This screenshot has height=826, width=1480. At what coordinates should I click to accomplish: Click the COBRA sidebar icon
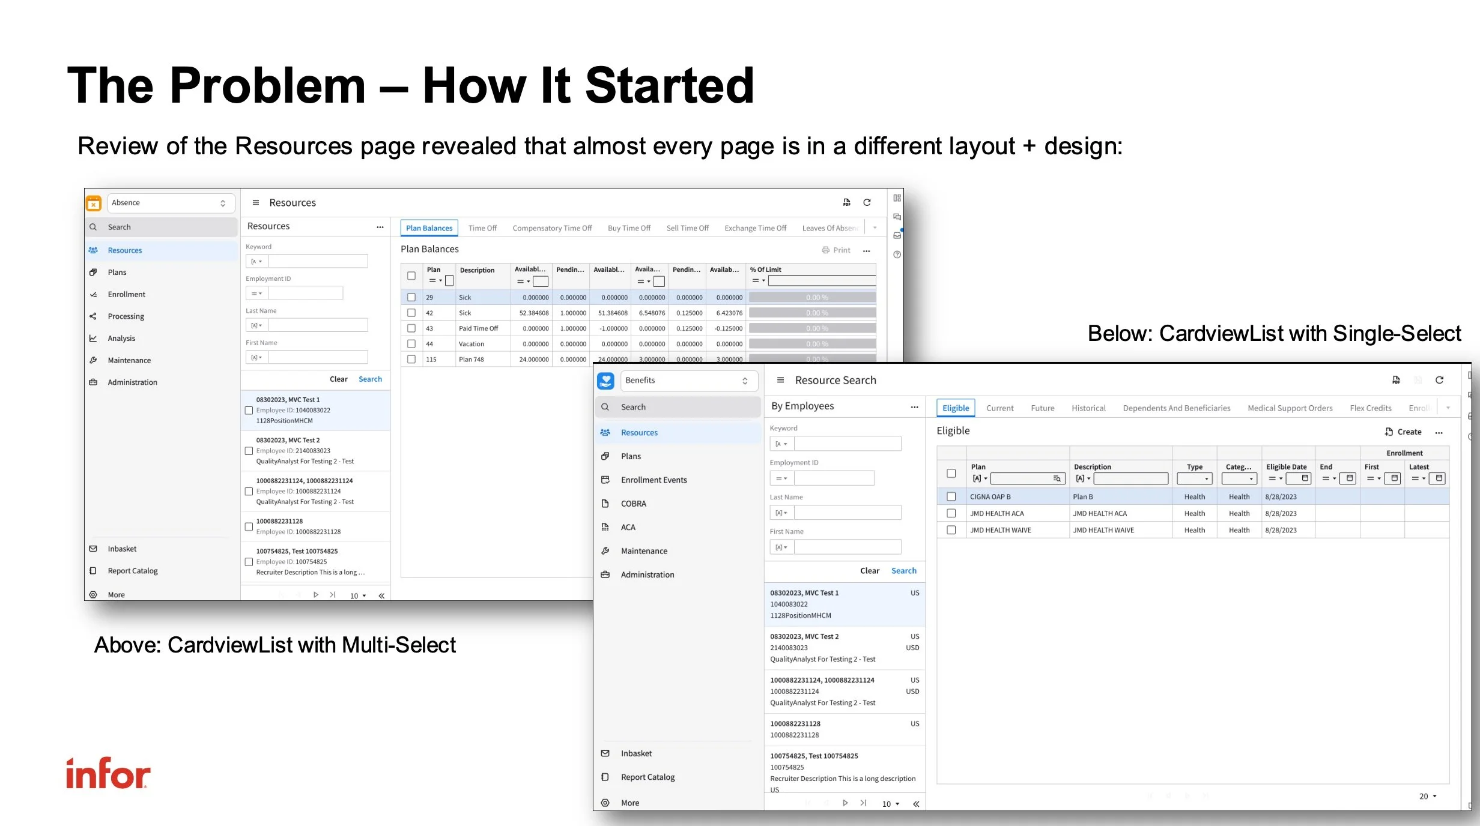click(605, 504)
